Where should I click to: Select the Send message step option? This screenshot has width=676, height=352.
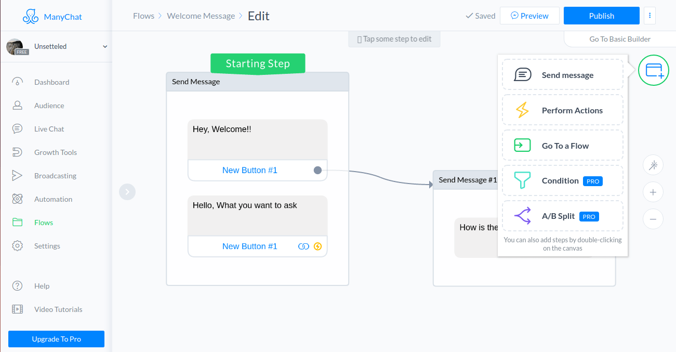click(562, 74)
